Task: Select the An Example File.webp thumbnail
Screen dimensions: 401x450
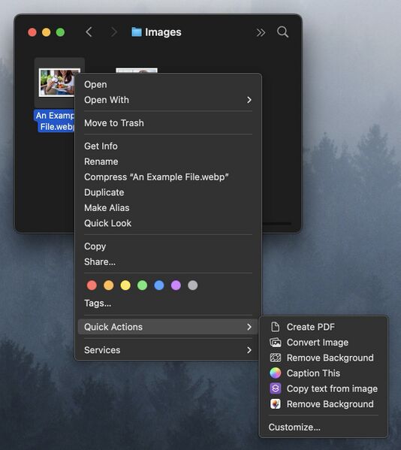Action: [x=59, y=83]
